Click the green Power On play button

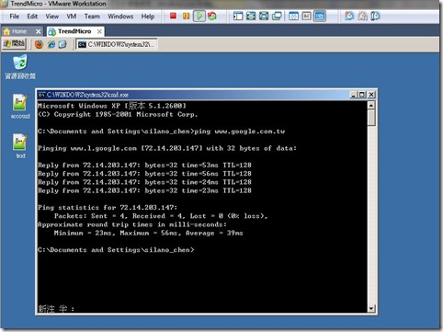click(x=199, y=16)
